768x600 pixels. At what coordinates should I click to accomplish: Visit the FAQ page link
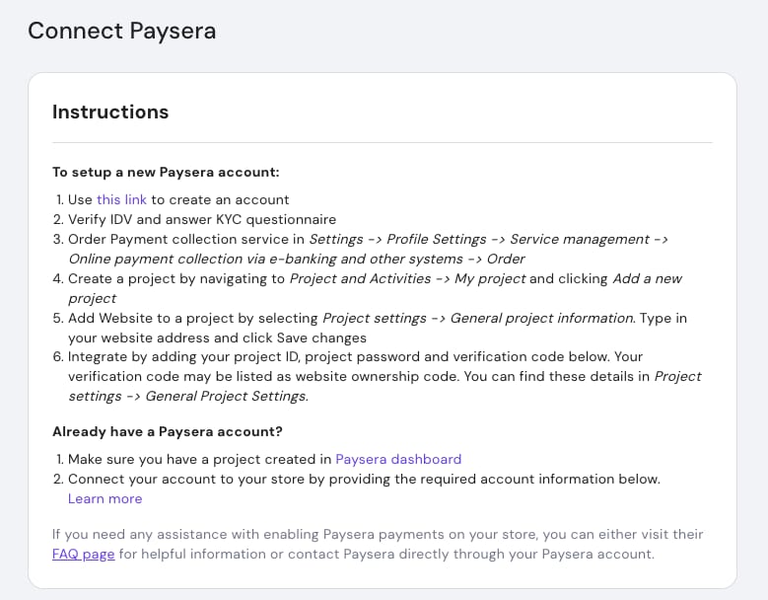tap(83, 554)
